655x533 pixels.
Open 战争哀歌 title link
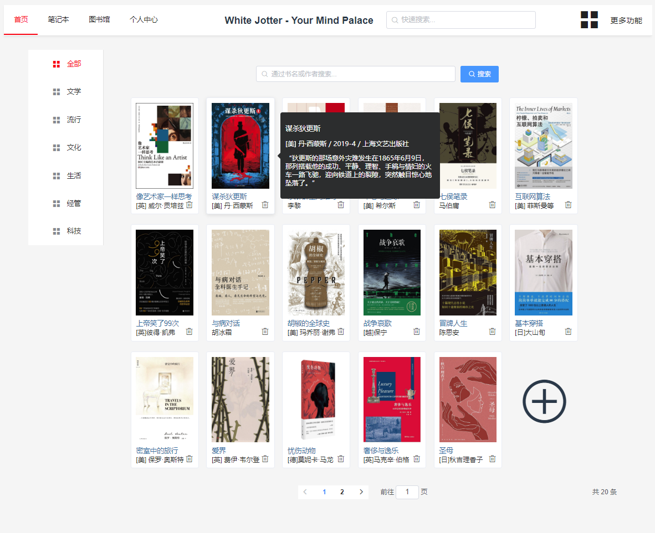(377, 323)
